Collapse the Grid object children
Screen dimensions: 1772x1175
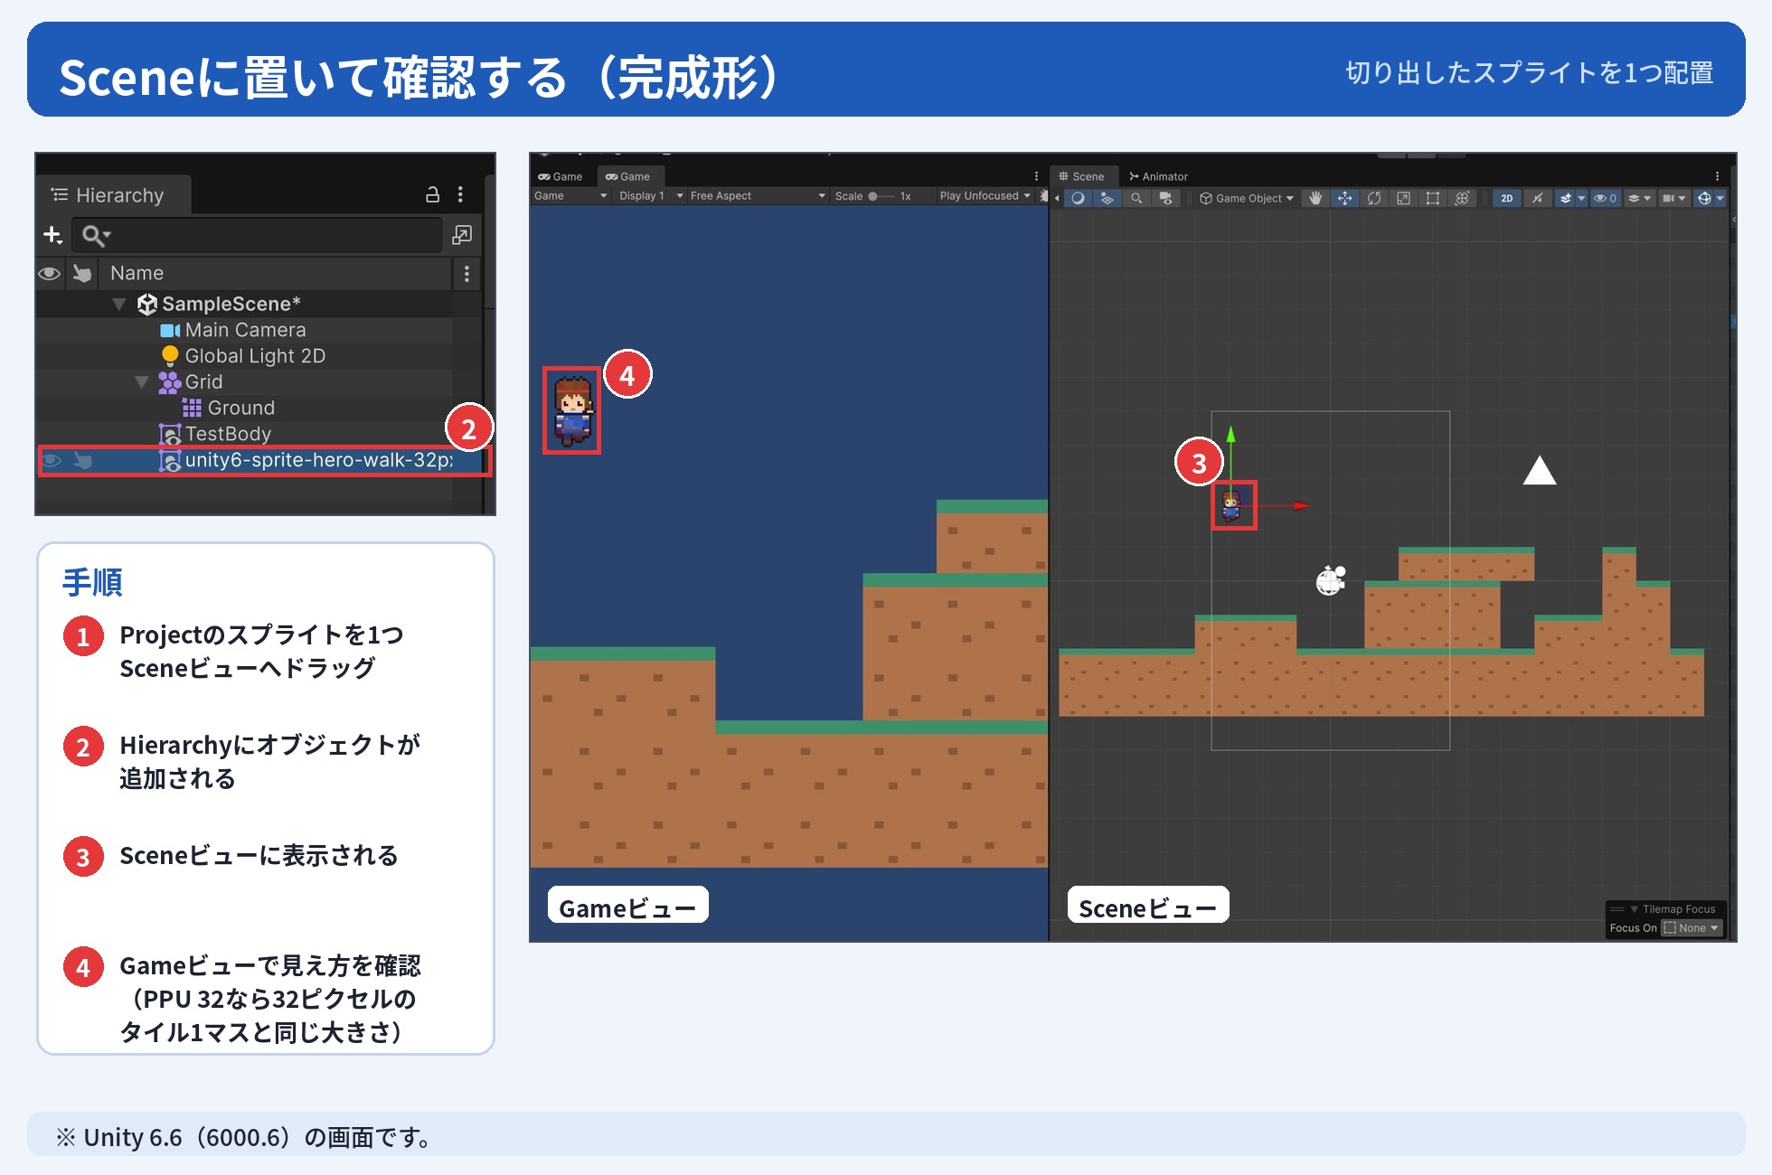(142, 382)
